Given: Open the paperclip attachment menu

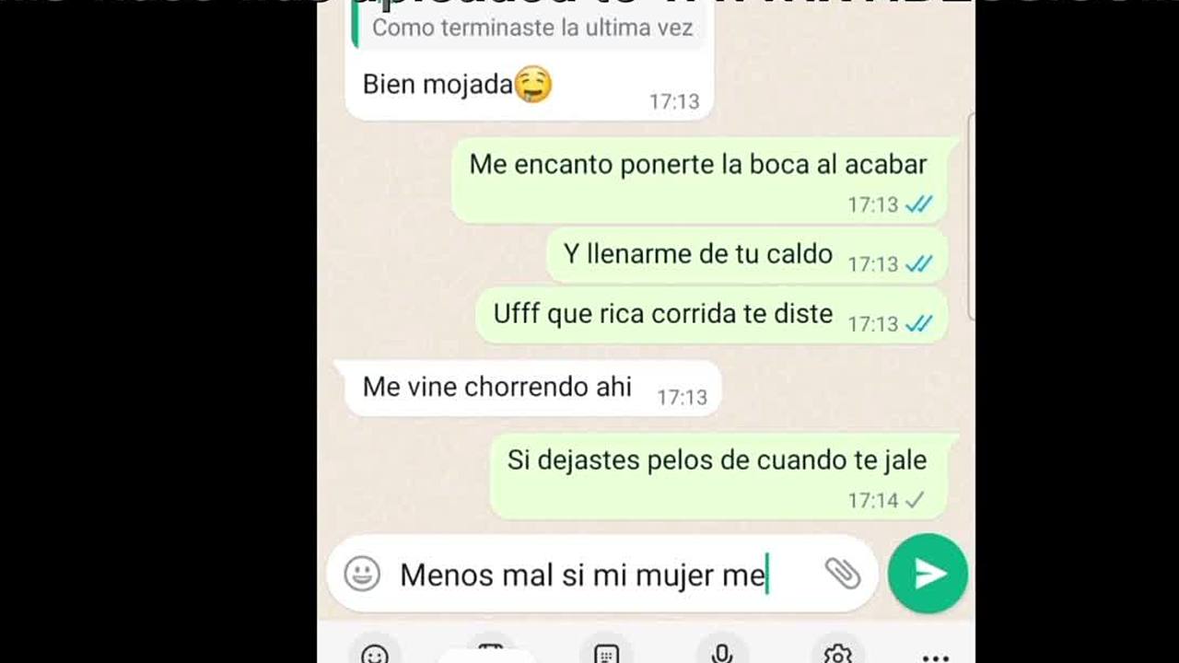Looking at the screenshot, I should pyautogui.click(x=842, y=573).
